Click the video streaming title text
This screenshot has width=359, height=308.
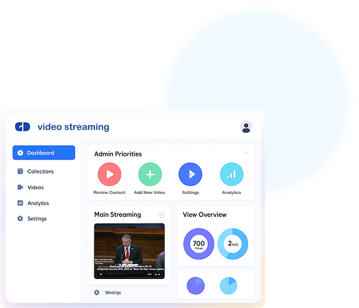tap(73, 127)
